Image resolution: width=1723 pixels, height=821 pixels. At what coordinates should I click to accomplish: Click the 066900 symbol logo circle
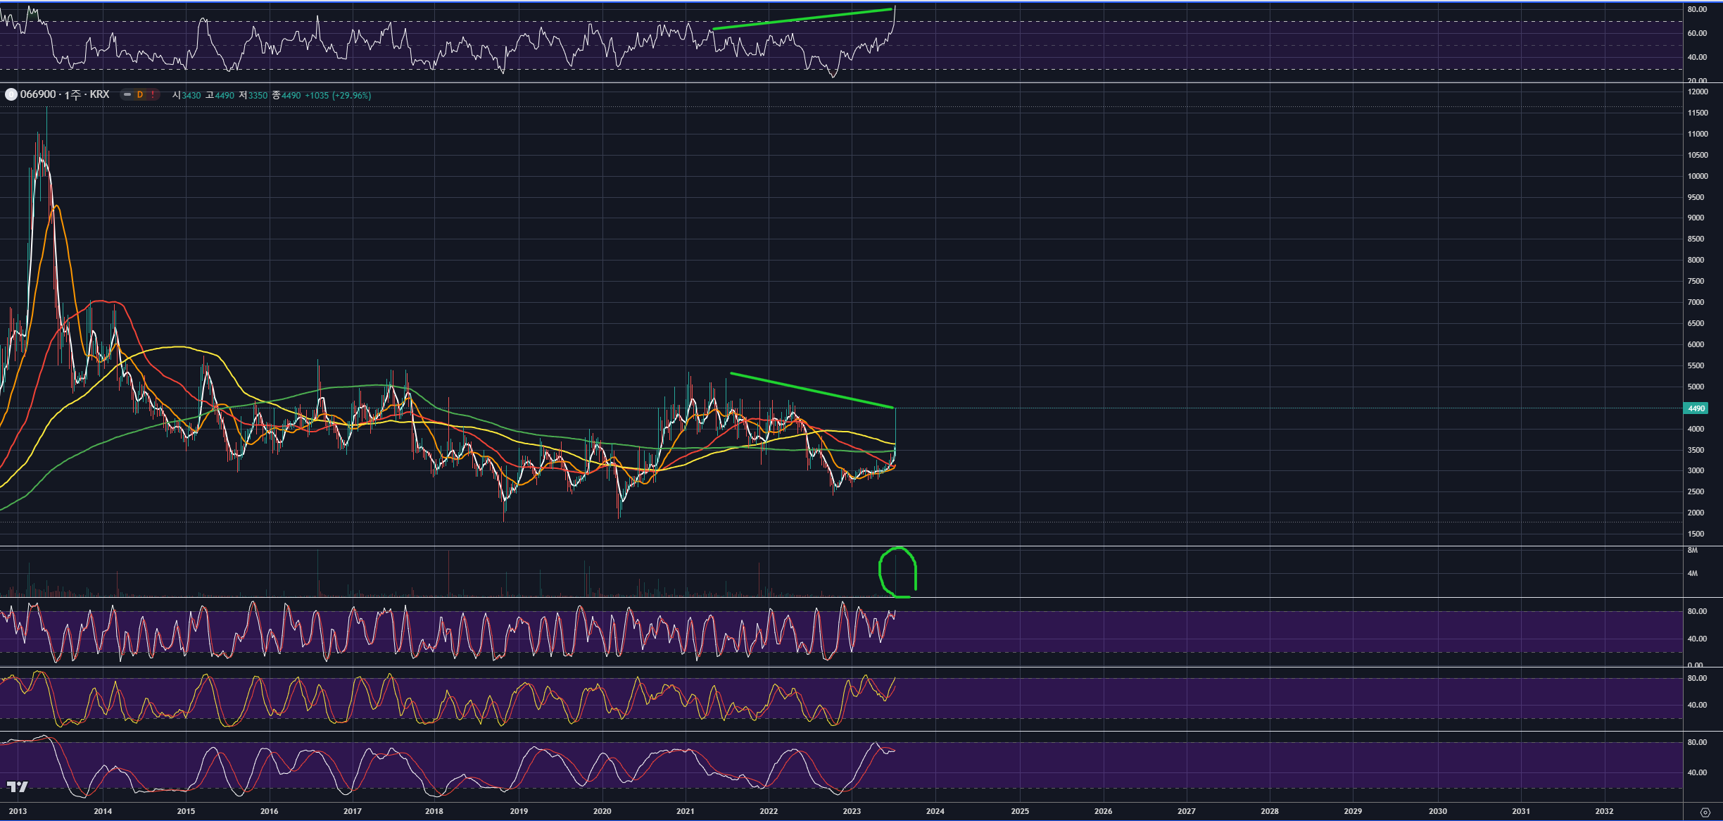(11, 94)
